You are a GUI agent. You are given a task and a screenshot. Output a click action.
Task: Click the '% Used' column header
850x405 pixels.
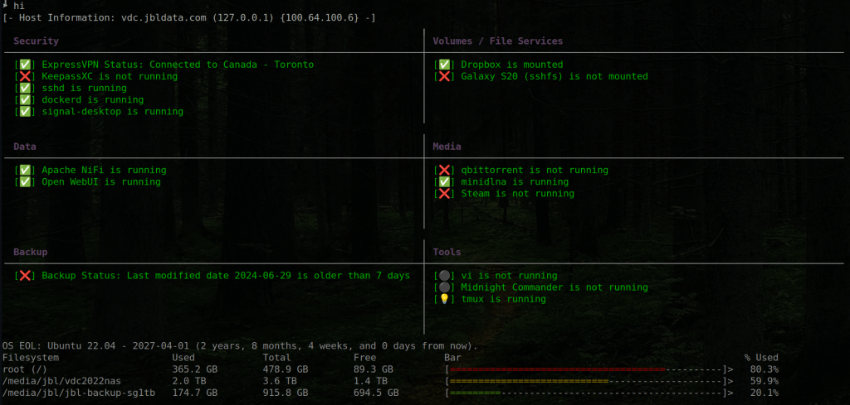(x=761, y=358)
